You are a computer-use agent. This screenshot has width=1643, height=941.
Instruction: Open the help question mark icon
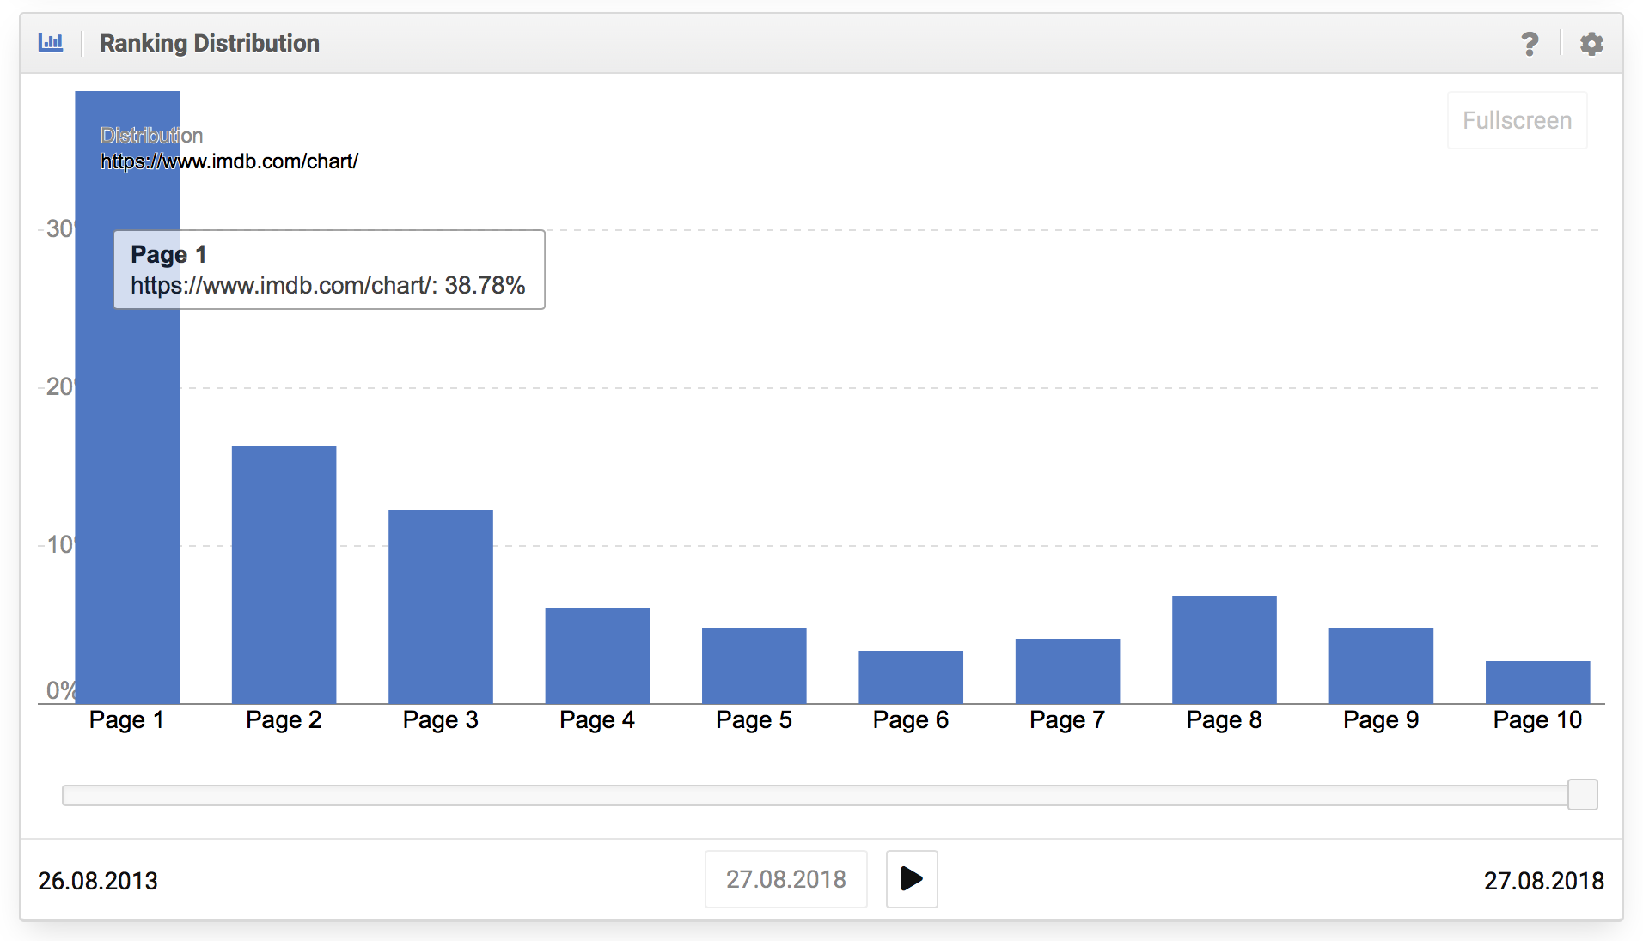click(x=1530, y=44)
